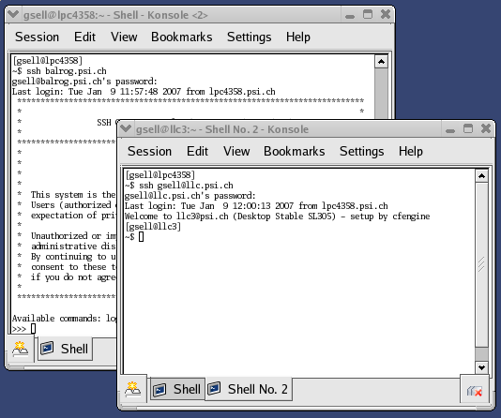Open Help menu in back Konsole <2> window
This screenshot has width=501, height=418.
point(297,37)
